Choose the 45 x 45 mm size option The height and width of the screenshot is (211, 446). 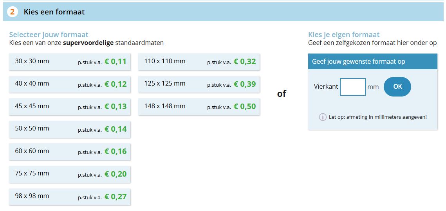(x=70, y=107)
